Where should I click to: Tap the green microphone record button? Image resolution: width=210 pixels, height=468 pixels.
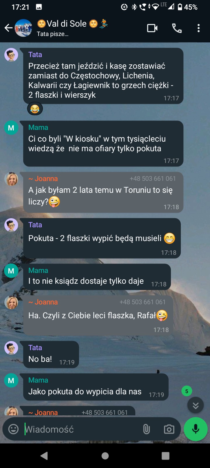pos(196,429)
